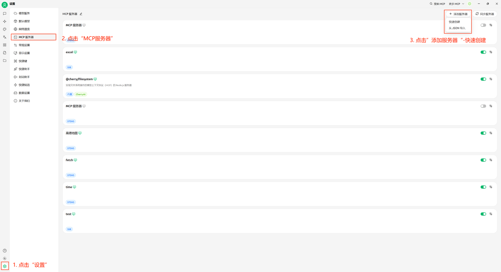501x272 pixels.
Task: Expand the 更多 MCP dropdown
Action: coord(456,4)
